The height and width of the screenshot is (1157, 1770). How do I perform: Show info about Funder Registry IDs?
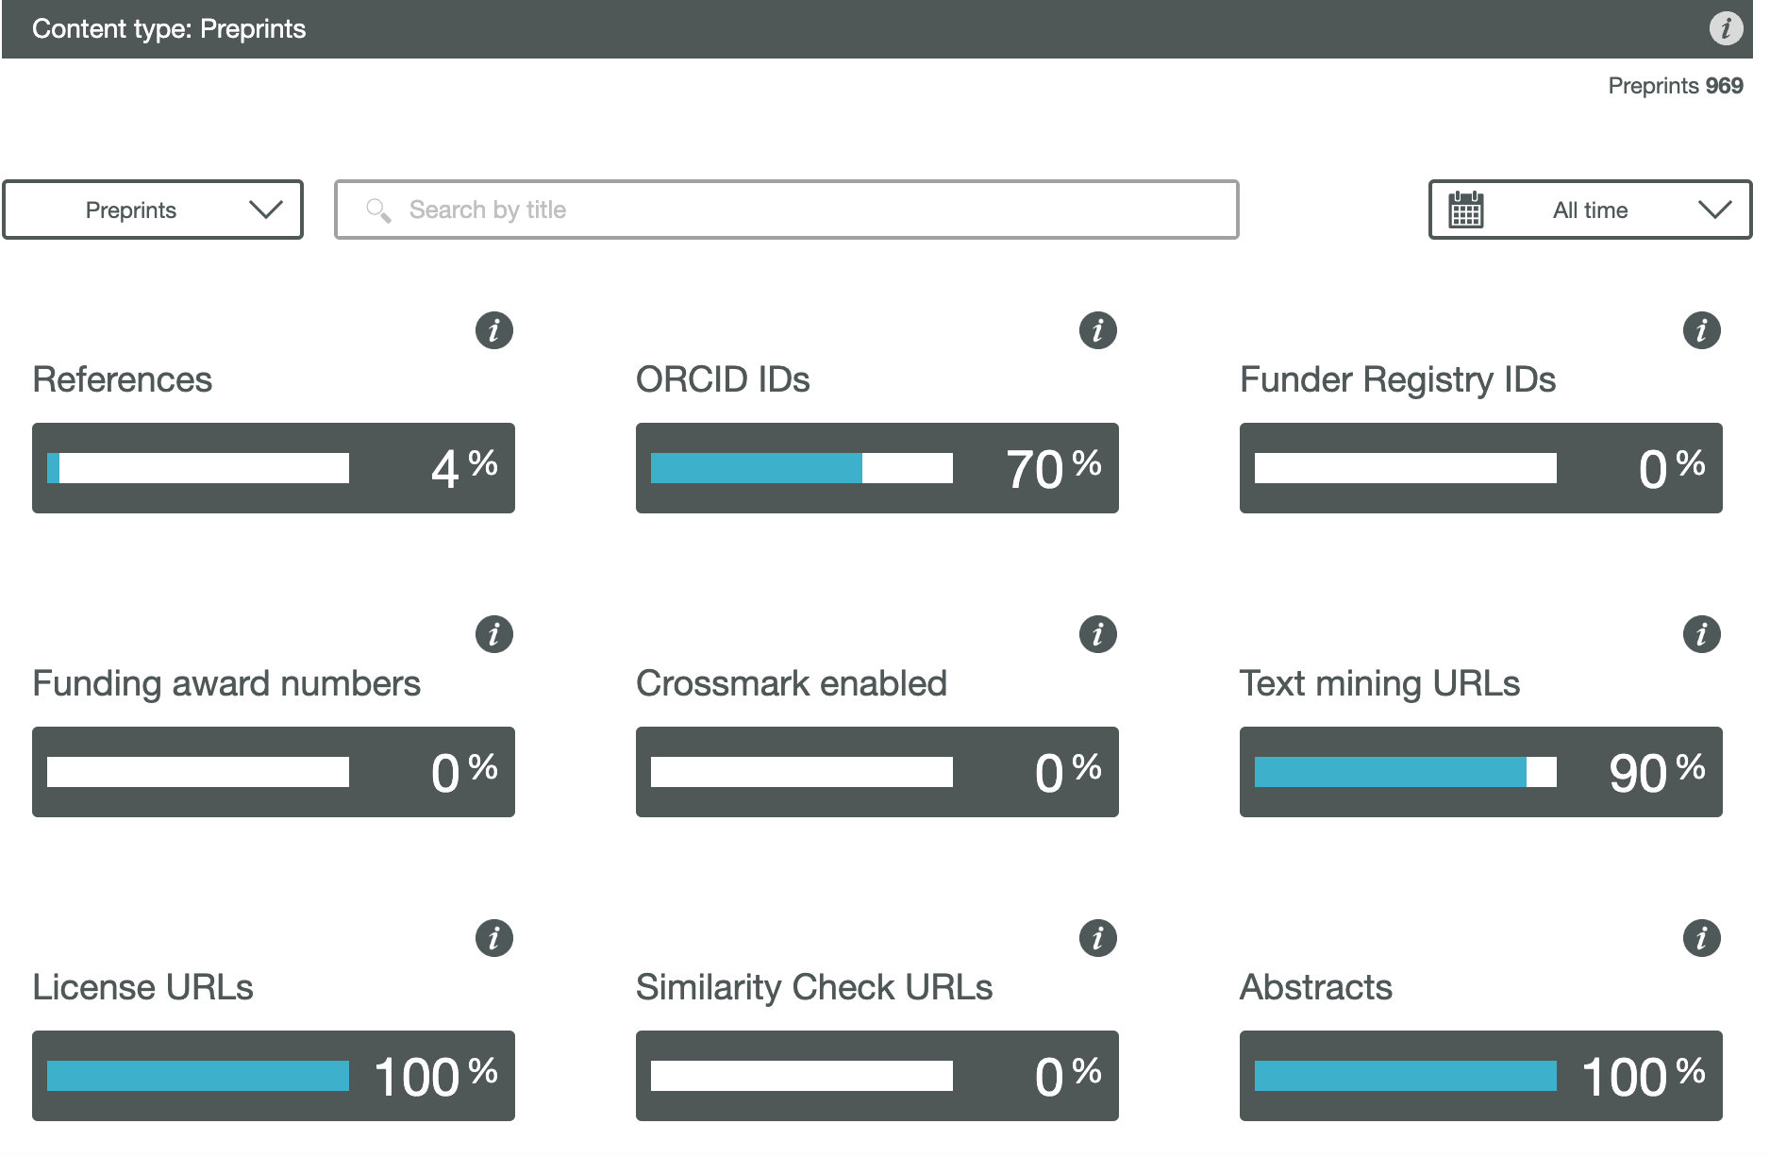[x=1701, y=330]
